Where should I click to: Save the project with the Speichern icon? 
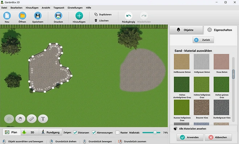click(38, 16)
